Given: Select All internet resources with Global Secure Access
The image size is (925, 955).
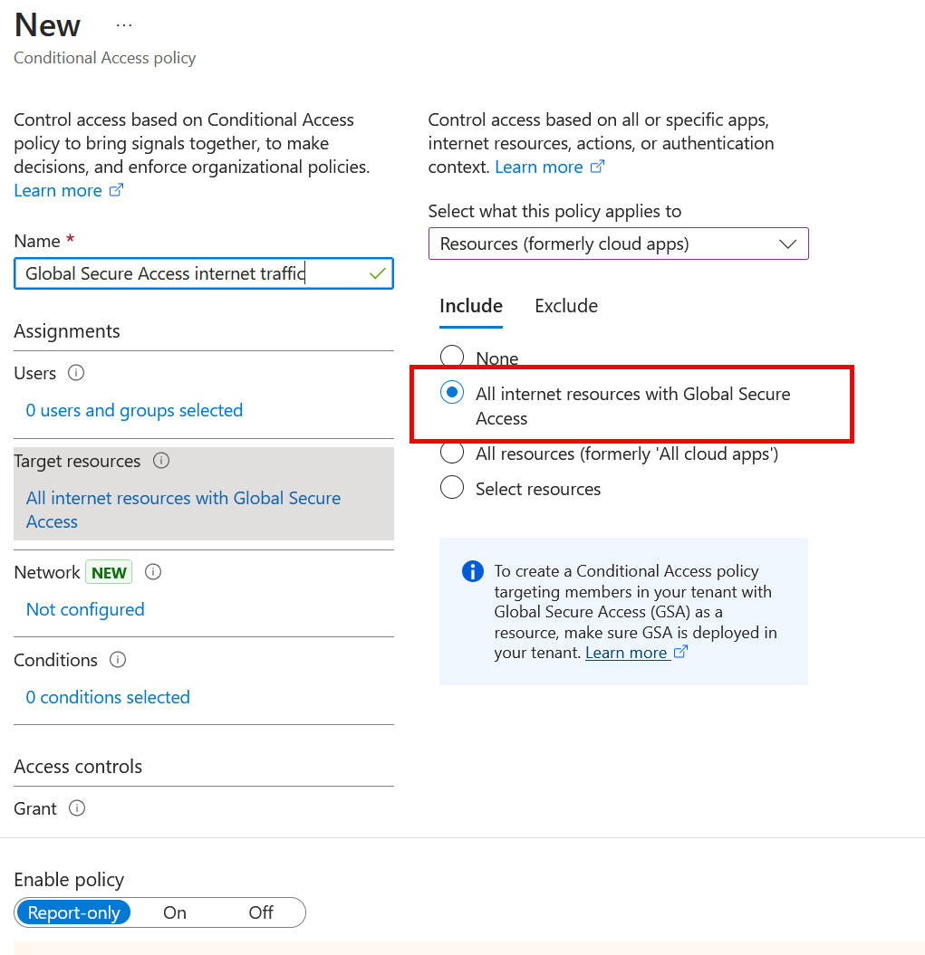Looking at the screenshot, I should click(451, 391).
